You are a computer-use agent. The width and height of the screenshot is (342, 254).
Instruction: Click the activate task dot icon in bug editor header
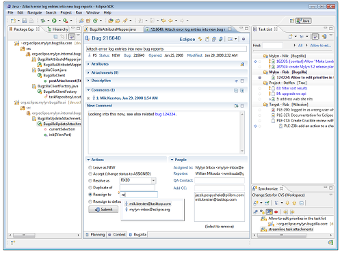tap(244, 39)
